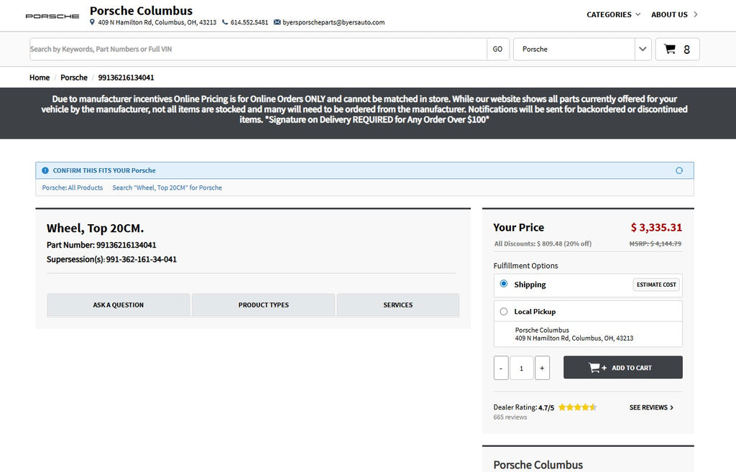Click the map pin address icon
Image resolution: width=736 pixels, height=472 pixels.
(x=92, y=22)
